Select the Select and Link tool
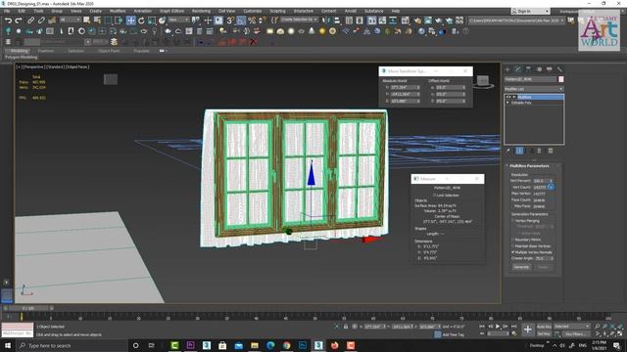The width and height of the screenshot is (627, 352). click(x=30, y=21)
